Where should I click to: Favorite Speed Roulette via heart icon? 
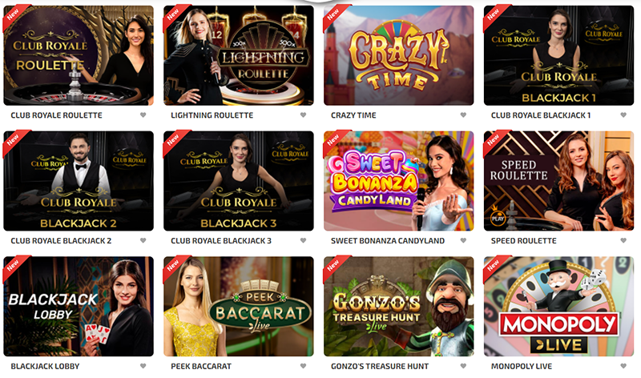click(x=623, y=241)
